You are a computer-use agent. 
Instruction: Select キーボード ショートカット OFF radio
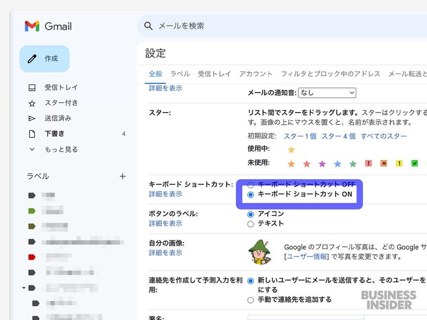(x=250, y=185)
